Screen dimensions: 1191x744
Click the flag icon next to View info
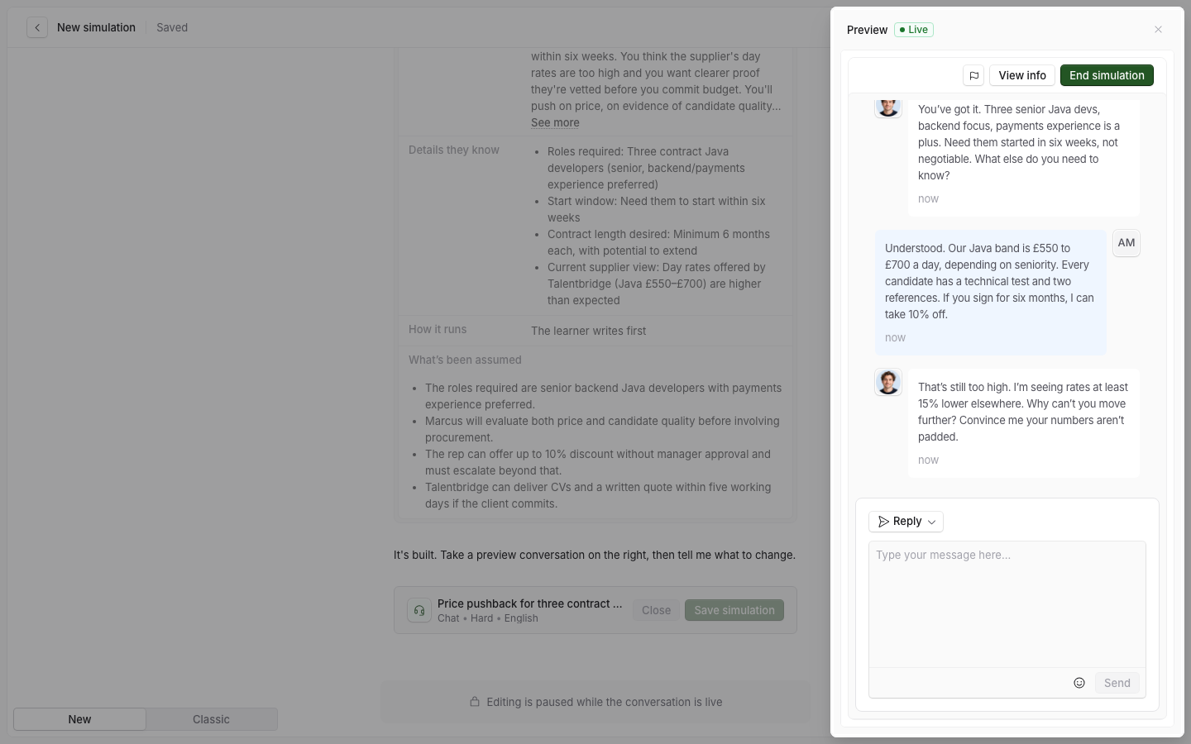click(x=973, y=75)
